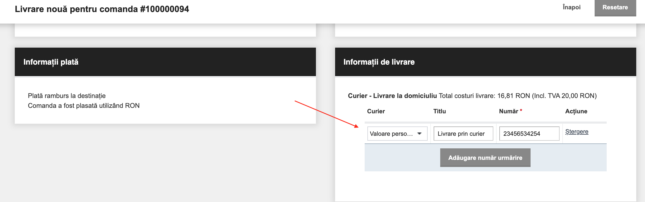The image size is (645, 202).
Task: Select the text Comanda a fost plasată utilizând RON
Action: (84, 106)
